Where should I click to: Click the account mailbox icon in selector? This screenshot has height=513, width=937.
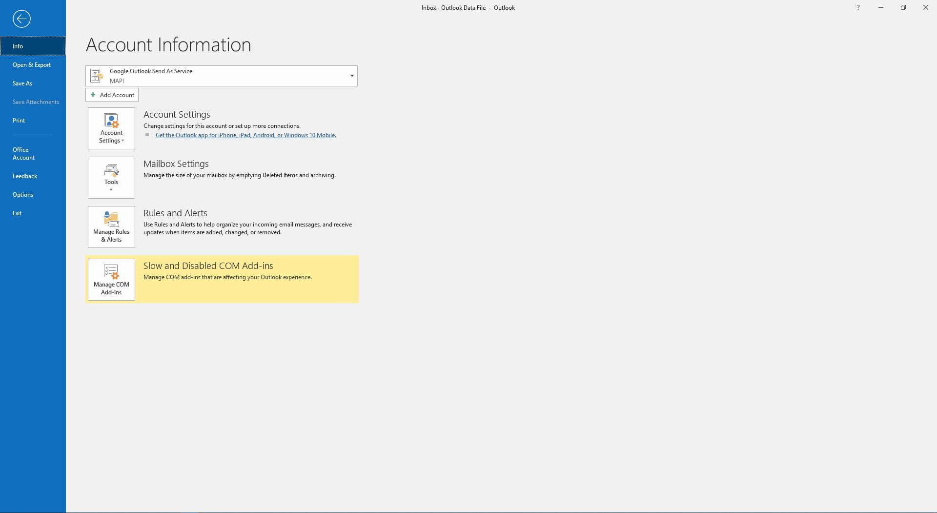tap(97, 76)
